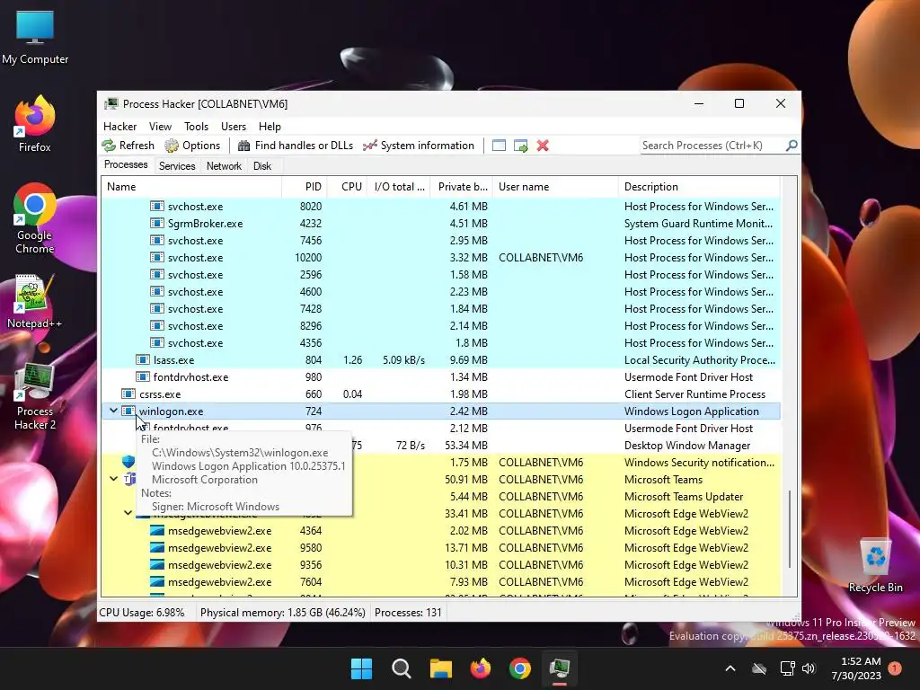The image size is (920, 690).
Task: Sort by the CPU column header
Action: pyautogui.click(x=348, y=187)
